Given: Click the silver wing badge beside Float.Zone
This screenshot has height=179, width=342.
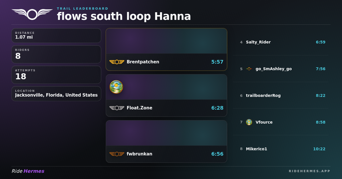Looking at the screenshot, I should point(117,108).
